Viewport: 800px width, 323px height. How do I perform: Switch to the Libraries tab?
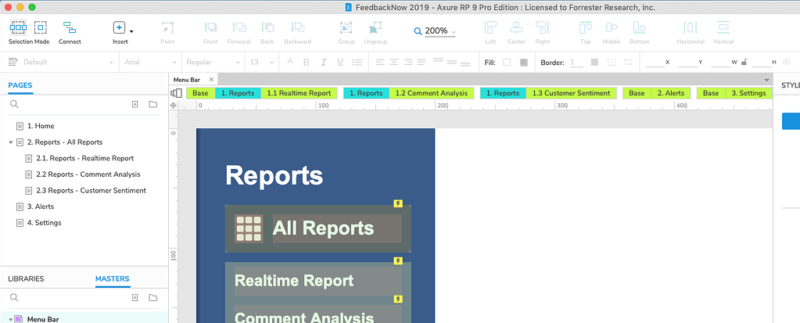click(26, 278)
